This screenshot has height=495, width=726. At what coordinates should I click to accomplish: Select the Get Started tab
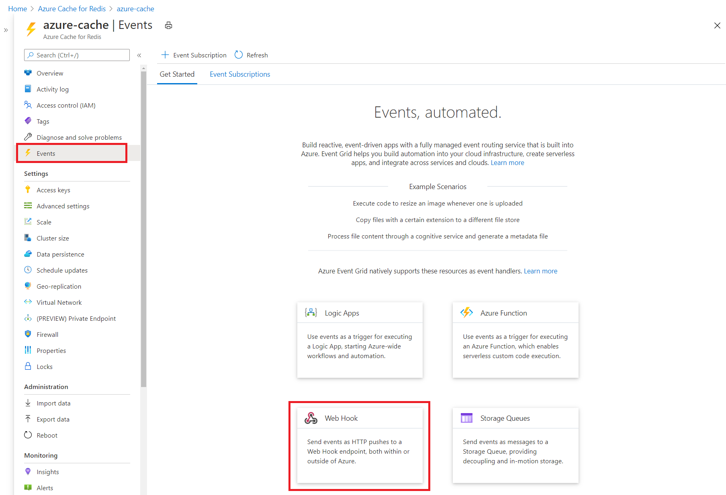coord(177,74)
